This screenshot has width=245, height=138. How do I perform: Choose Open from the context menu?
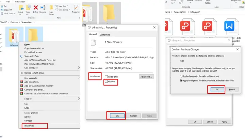click(x=27, y=44)
